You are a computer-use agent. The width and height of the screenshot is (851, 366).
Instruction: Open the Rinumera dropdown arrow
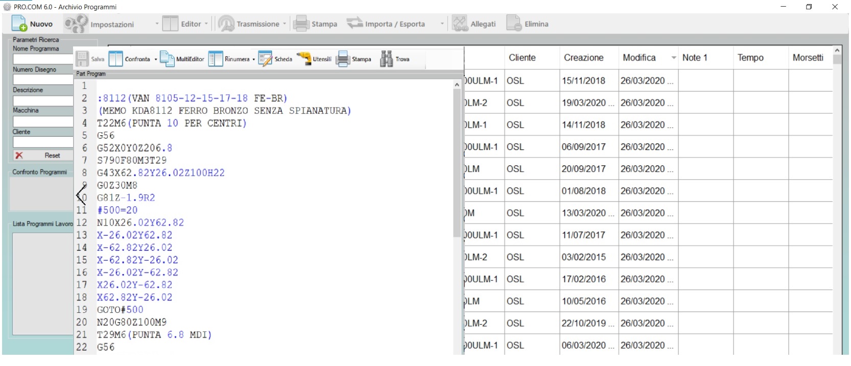[254, 59]
